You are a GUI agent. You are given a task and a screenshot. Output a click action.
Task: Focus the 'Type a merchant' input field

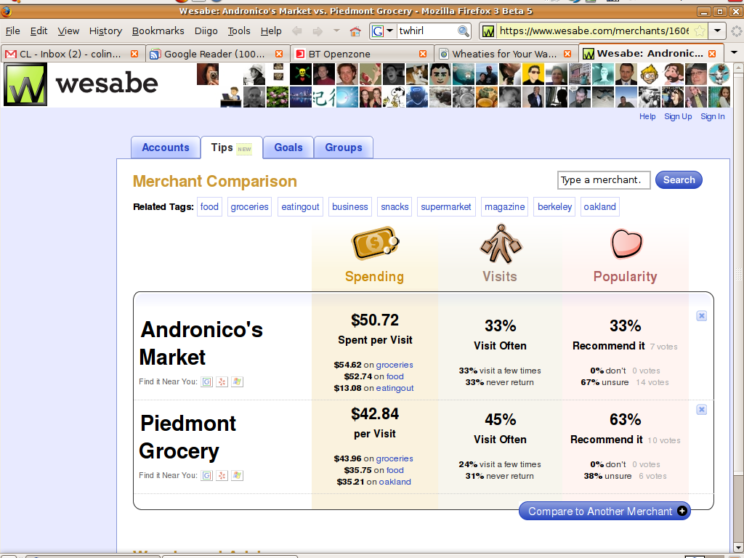click(603, 180)
